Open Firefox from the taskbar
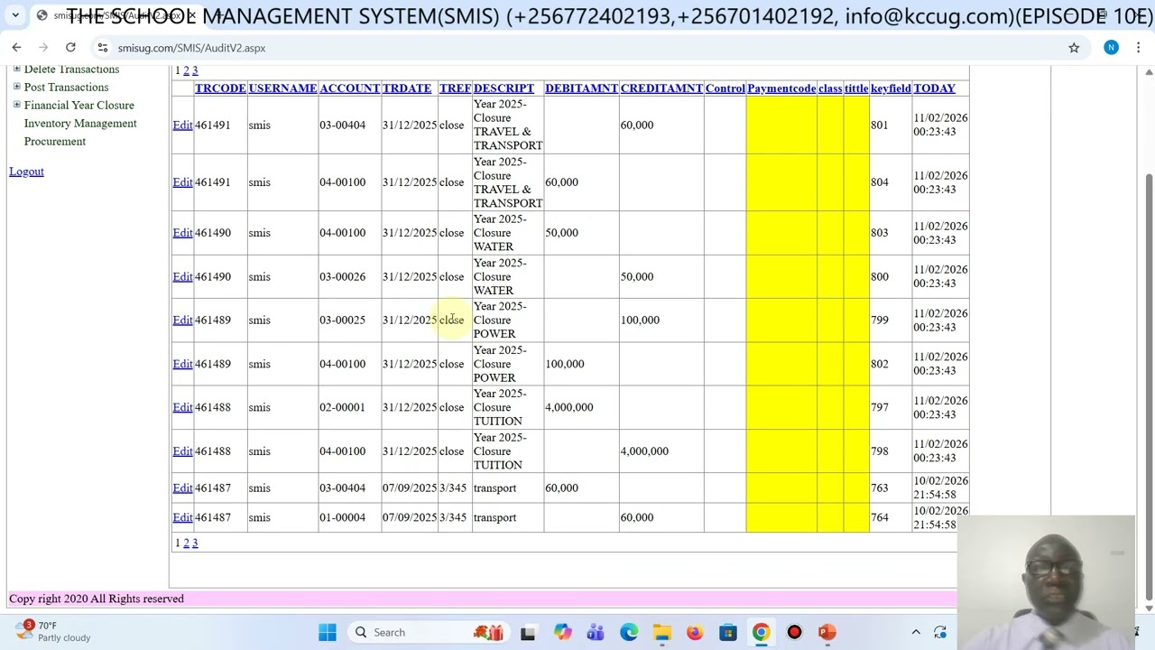This screenshot has height=650, width=1155. [x=695, y=633]
